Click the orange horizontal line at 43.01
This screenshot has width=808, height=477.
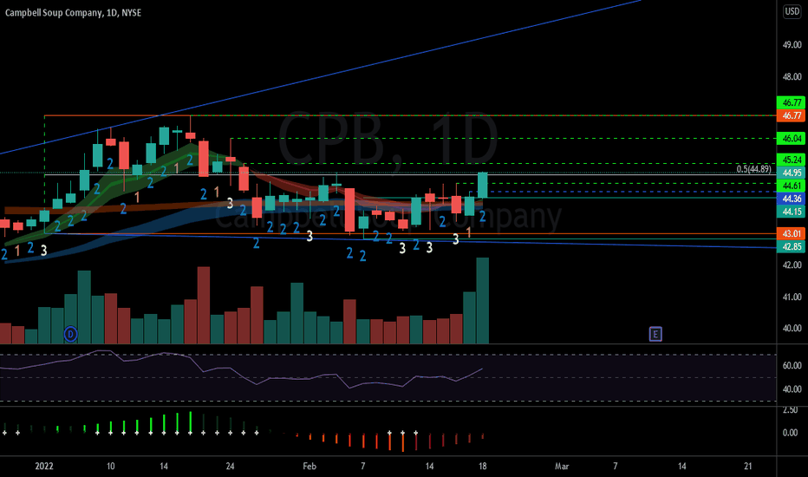[x=410, y=233]
